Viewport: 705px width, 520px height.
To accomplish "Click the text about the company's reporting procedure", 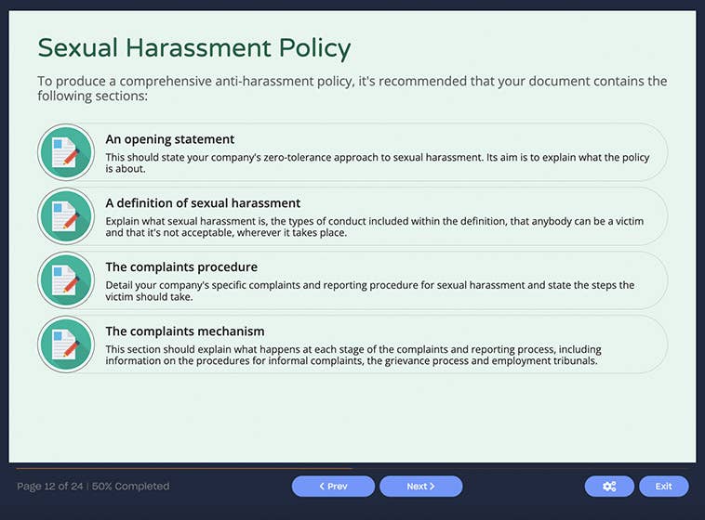I will point(369,291).
